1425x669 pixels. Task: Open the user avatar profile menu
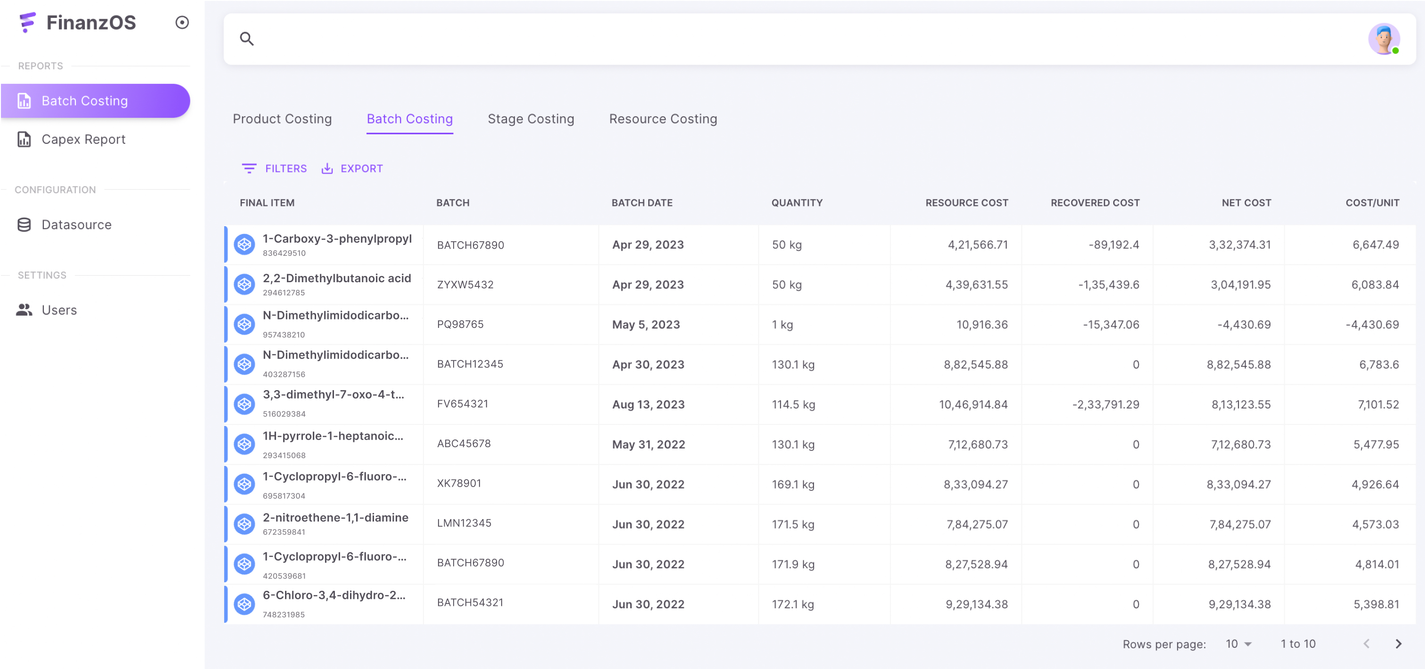pos(1384,39)
